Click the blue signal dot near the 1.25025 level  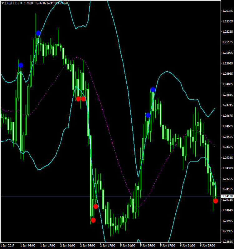[x=21, y=65]
